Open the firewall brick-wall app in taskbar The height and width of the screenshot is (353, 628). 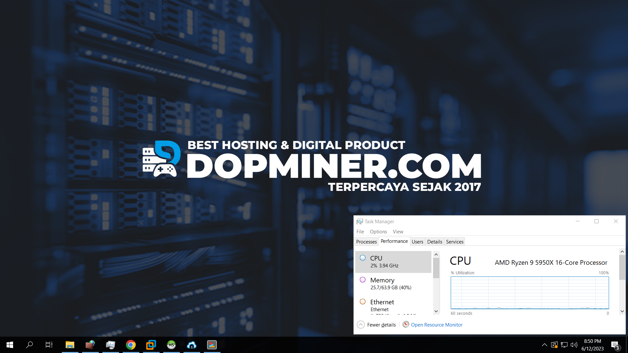pos(90,345)
